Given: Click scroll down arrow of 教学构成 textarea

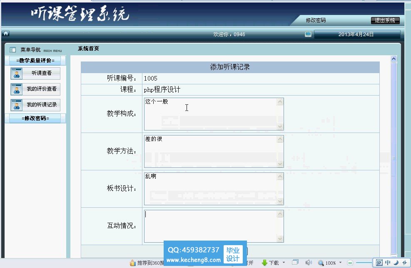Looking at the screenshot, I should point(280,127).
